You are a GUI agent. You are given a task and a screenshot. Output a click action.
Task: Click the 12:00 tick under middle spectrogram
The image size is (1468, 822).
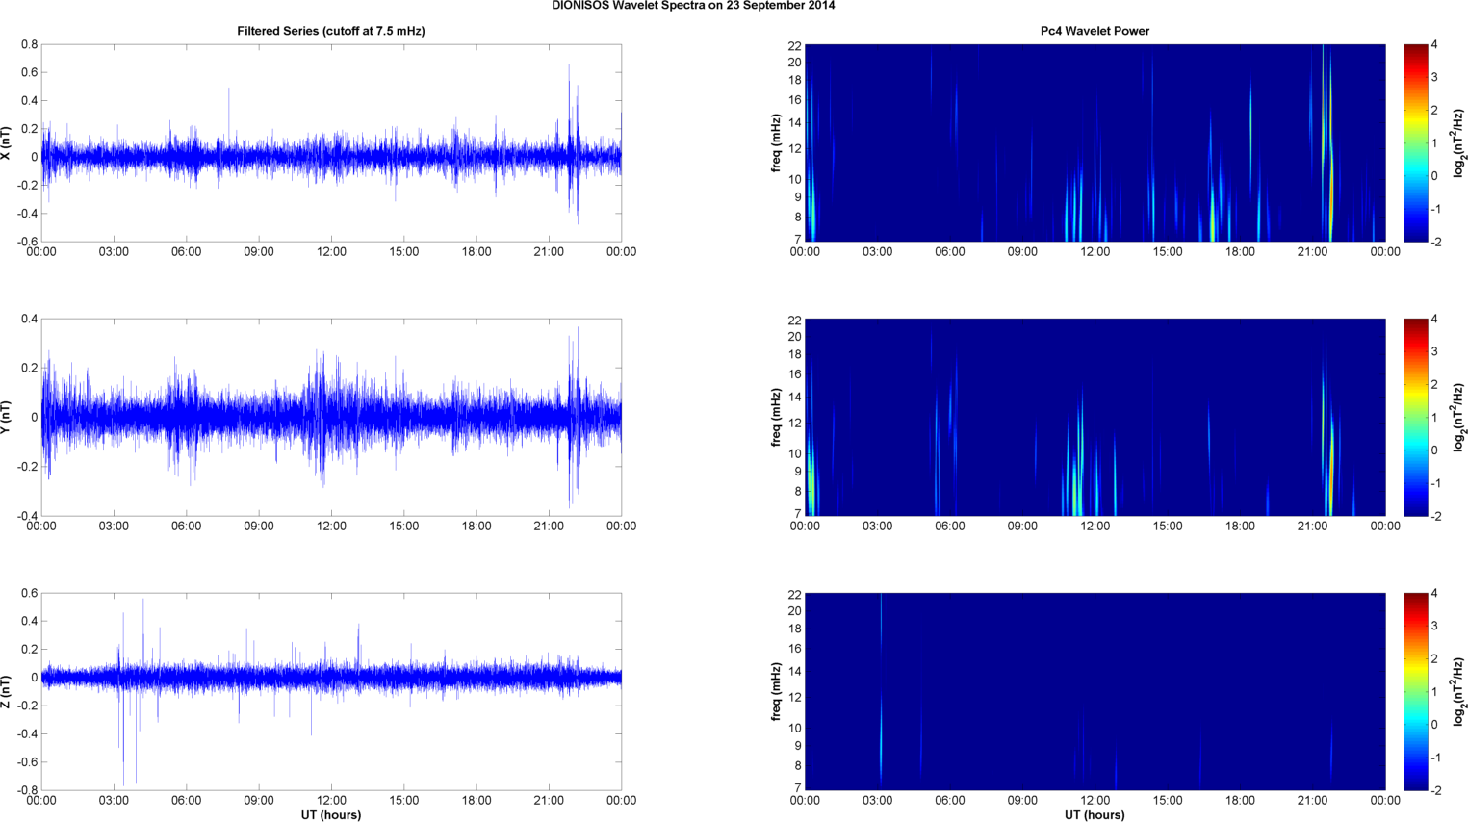pyautogui.click(x=1095, y=527)
